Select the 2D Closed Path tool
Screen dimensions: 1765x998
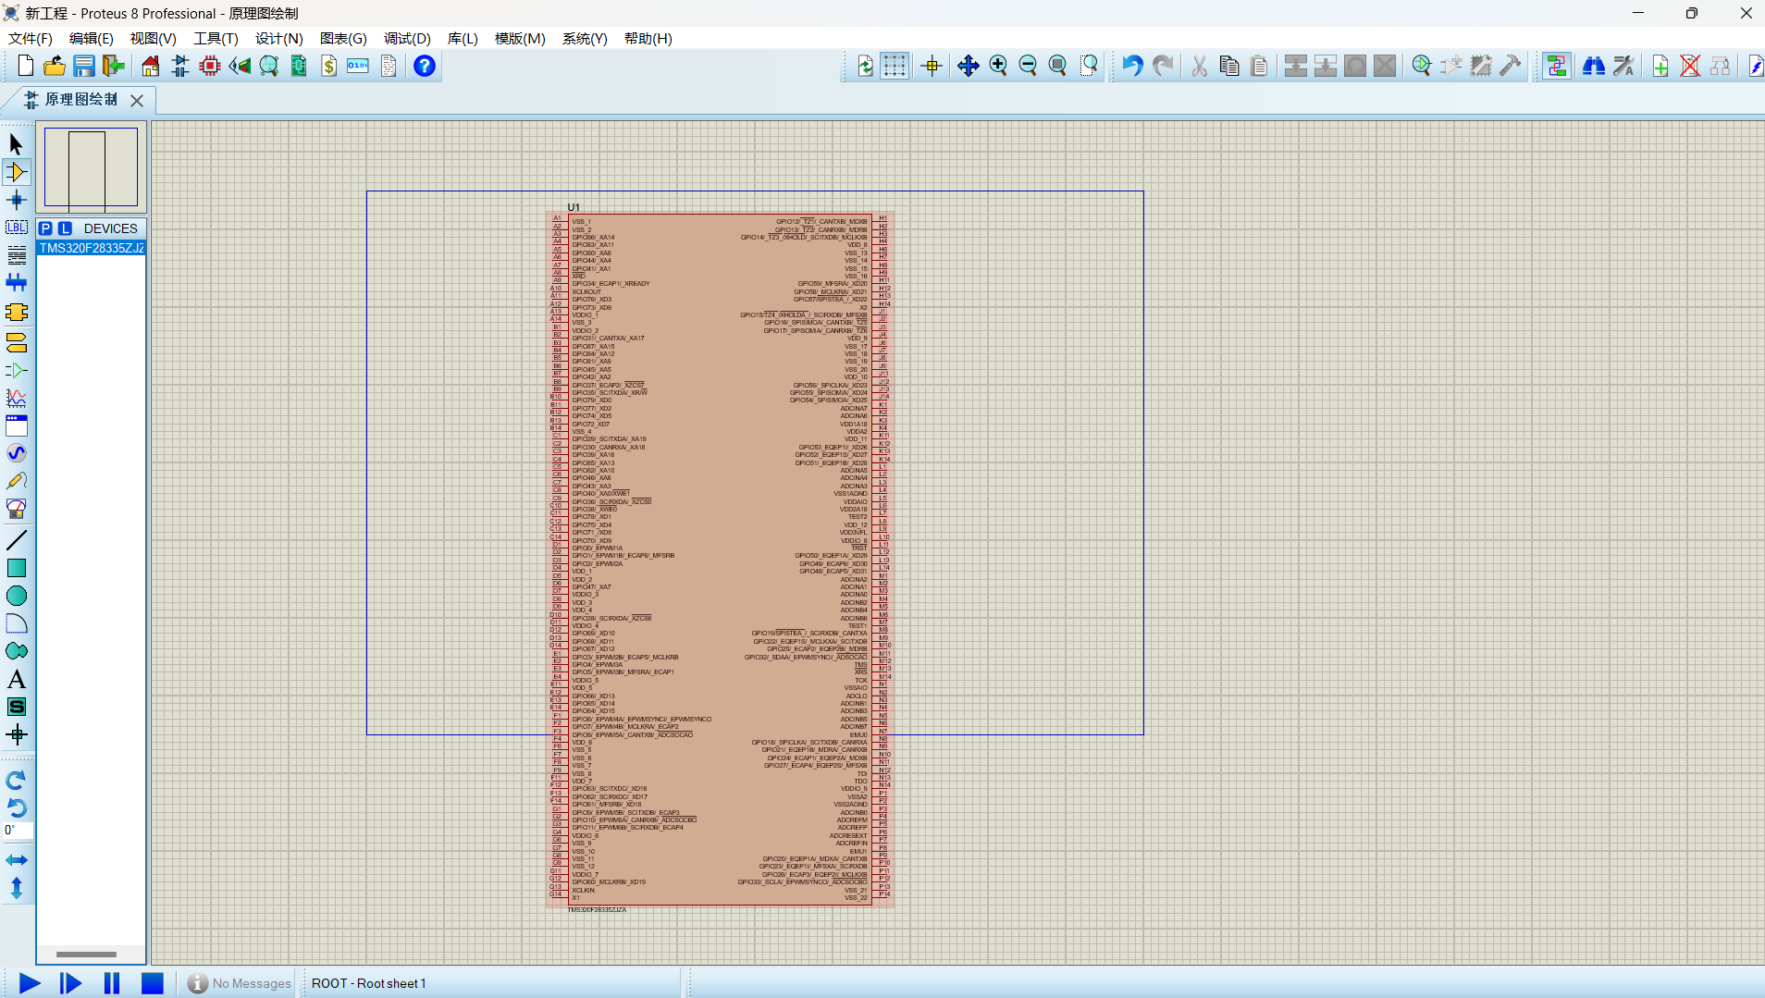pos(16,651)
